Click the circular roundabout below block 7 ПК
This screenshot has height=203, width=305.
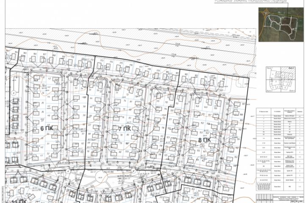[x=101, y=177]
